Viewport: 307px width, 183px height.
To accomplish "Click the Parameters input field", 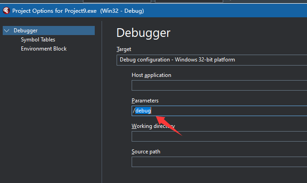I will (x=228, y=111).
